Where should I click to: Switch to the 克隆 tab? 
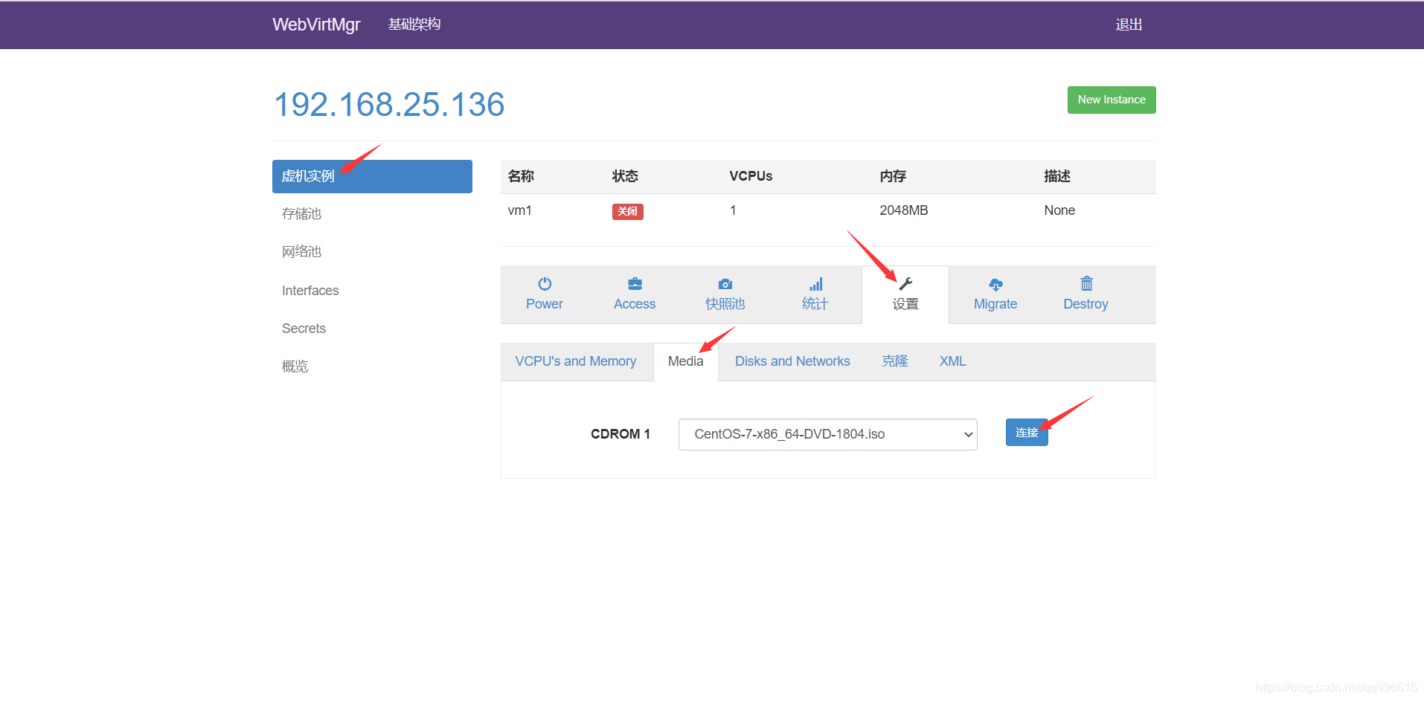coord(895,361)
